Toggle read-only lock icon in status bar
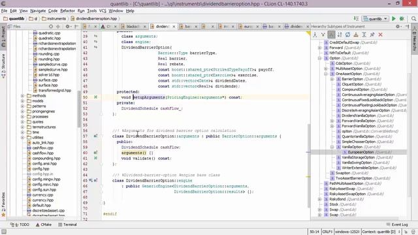The width and height of the screenshot is (418, 235). point(406,232)
